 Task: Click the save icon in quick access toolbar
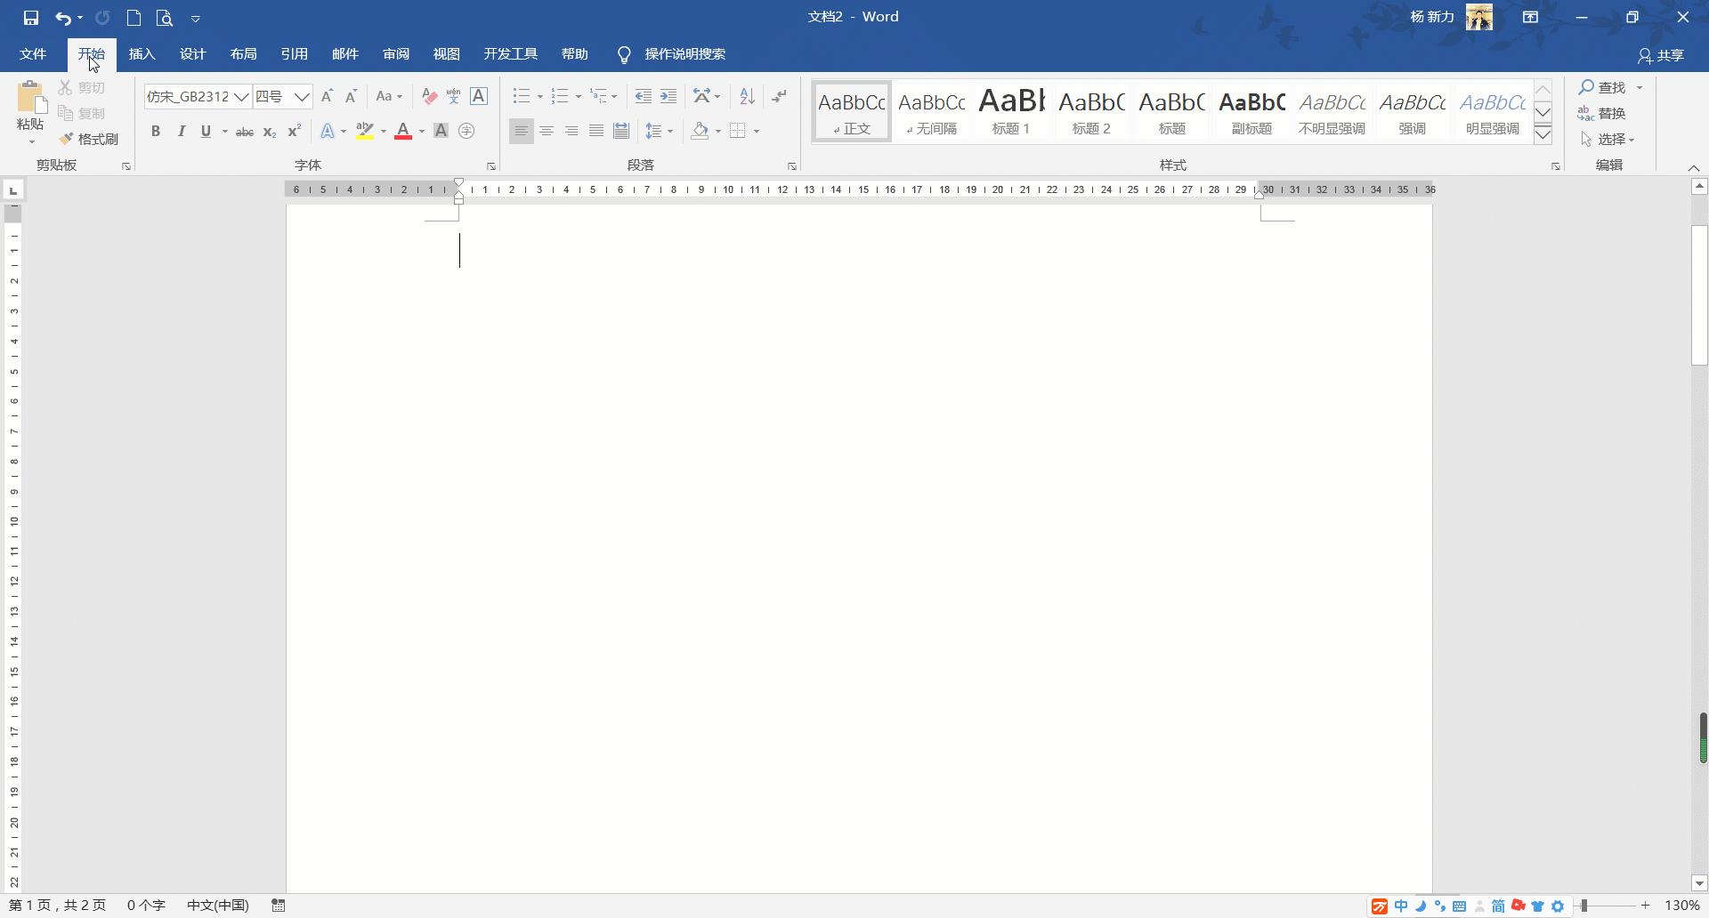[31, 18]
